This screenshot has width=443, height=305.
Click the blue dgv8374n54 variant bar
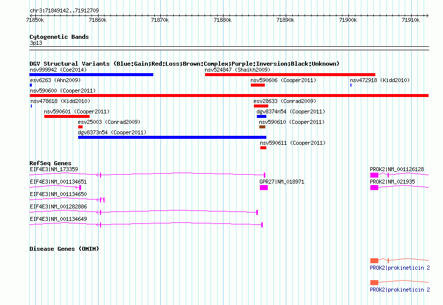click(261, 116)
